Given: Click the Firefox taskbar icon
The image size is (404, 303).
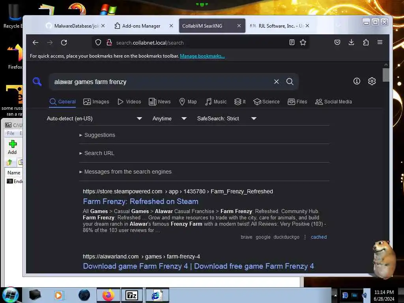Looking at the screenshot, I should click(x=108, y=295).
